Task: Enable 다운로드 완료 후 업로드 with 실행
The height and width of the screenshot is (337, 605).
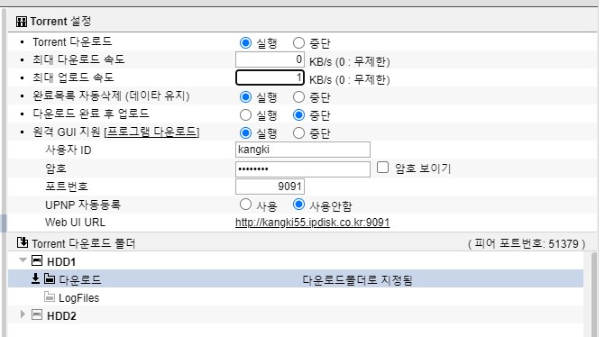Action: [x=245, y=115]
